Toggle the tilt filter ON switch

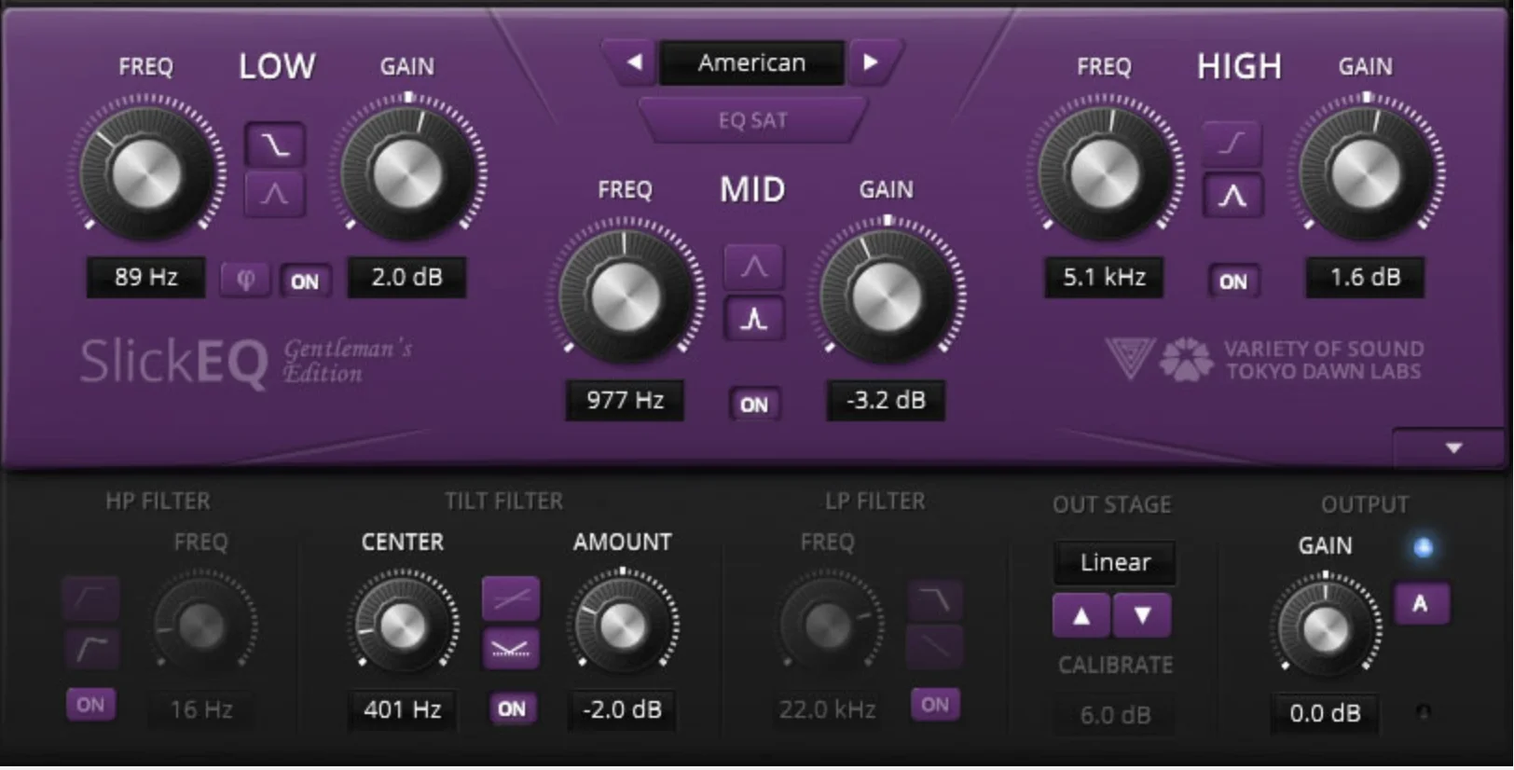coord(511,708)
